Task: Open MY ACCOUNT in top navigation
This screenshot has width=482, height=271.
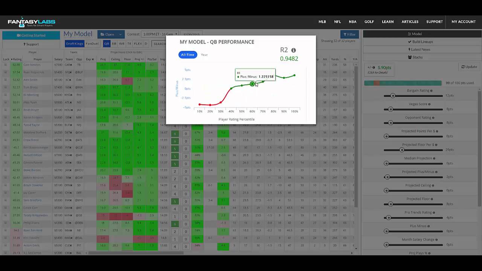Action: tap(464, 22)
